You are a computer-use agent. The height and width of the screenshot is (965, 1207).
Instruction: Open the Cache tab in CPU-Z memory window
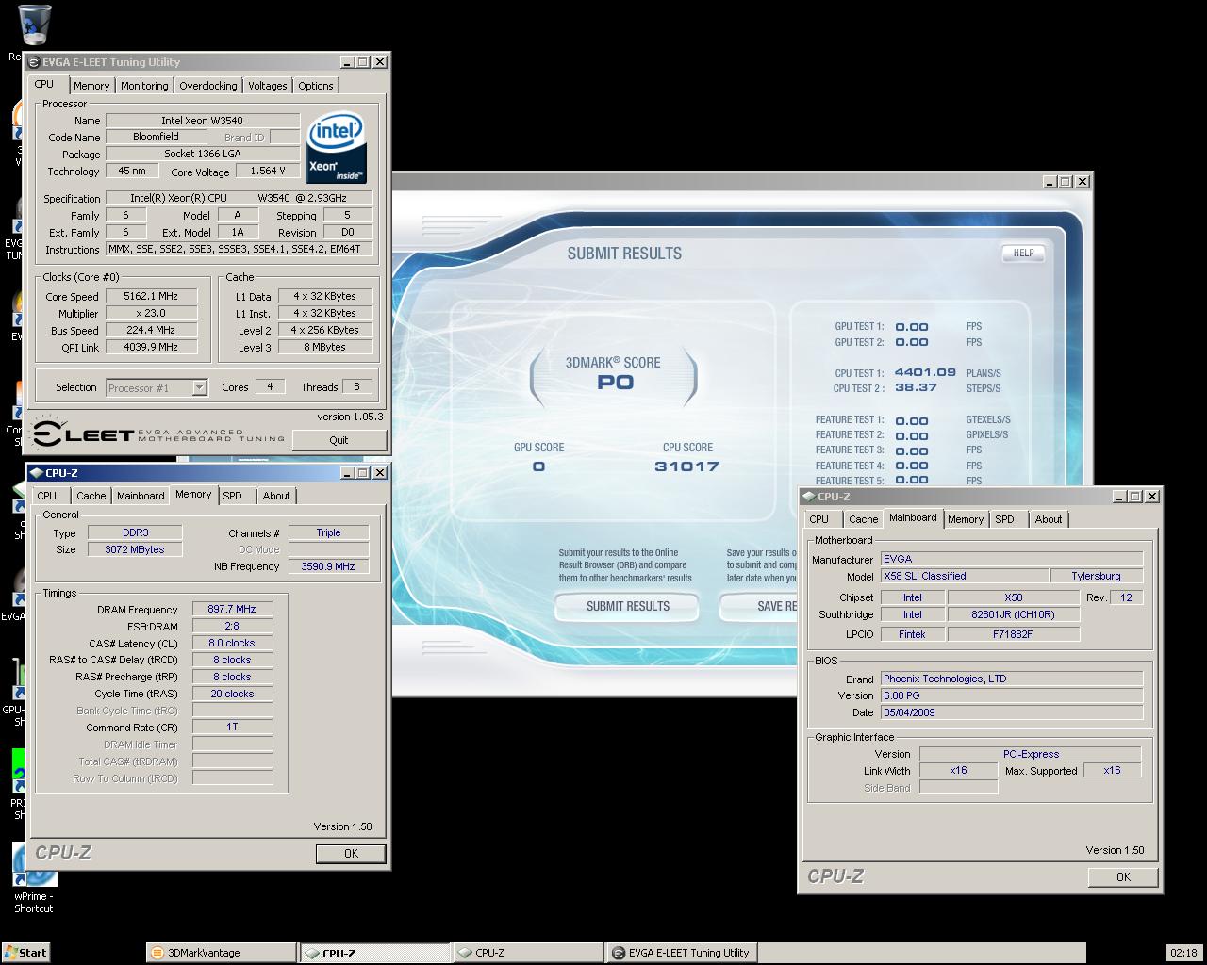[91, 496]
